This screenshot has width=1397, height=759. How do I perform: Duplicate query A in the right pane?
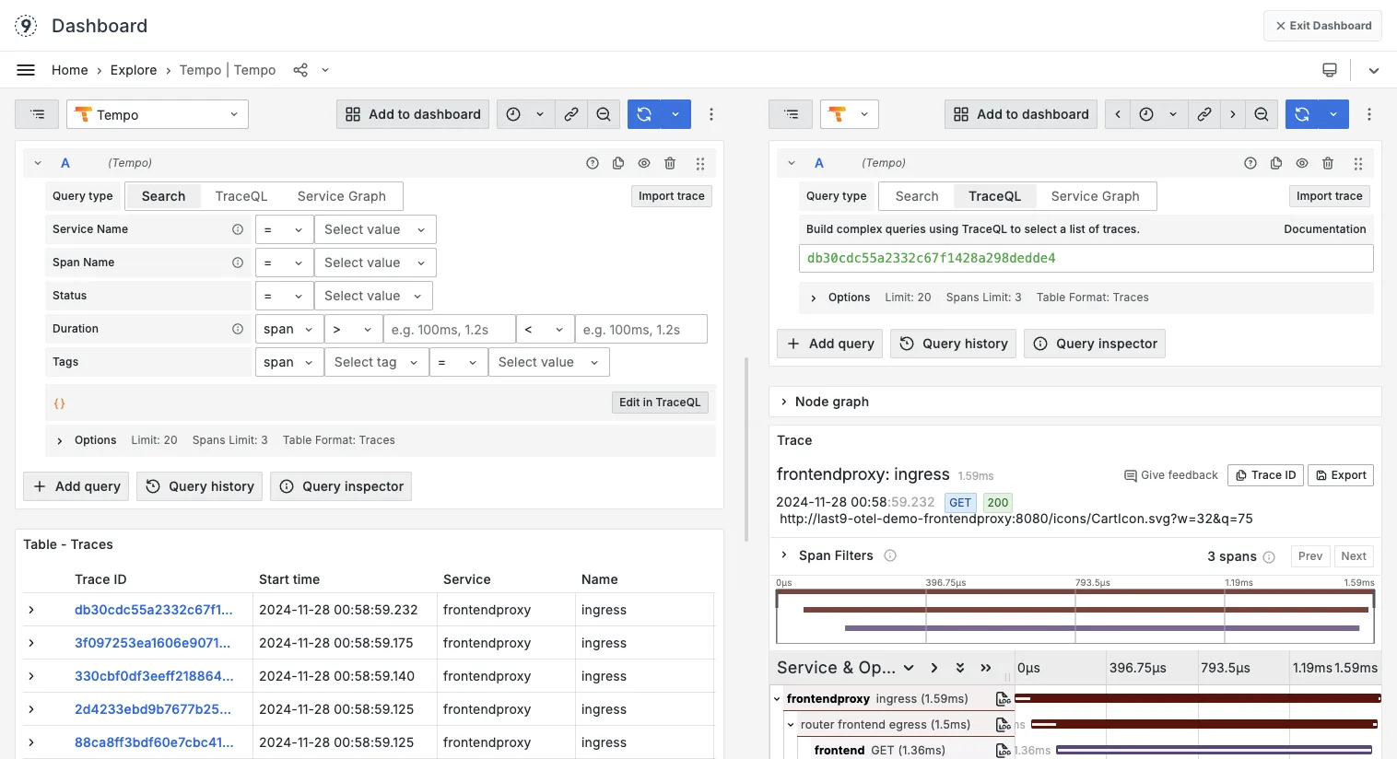click(1276, 163)
